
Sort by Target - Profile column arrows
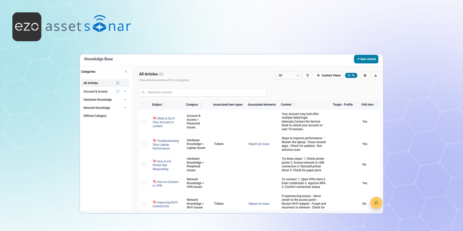click(x=355, y=105)
